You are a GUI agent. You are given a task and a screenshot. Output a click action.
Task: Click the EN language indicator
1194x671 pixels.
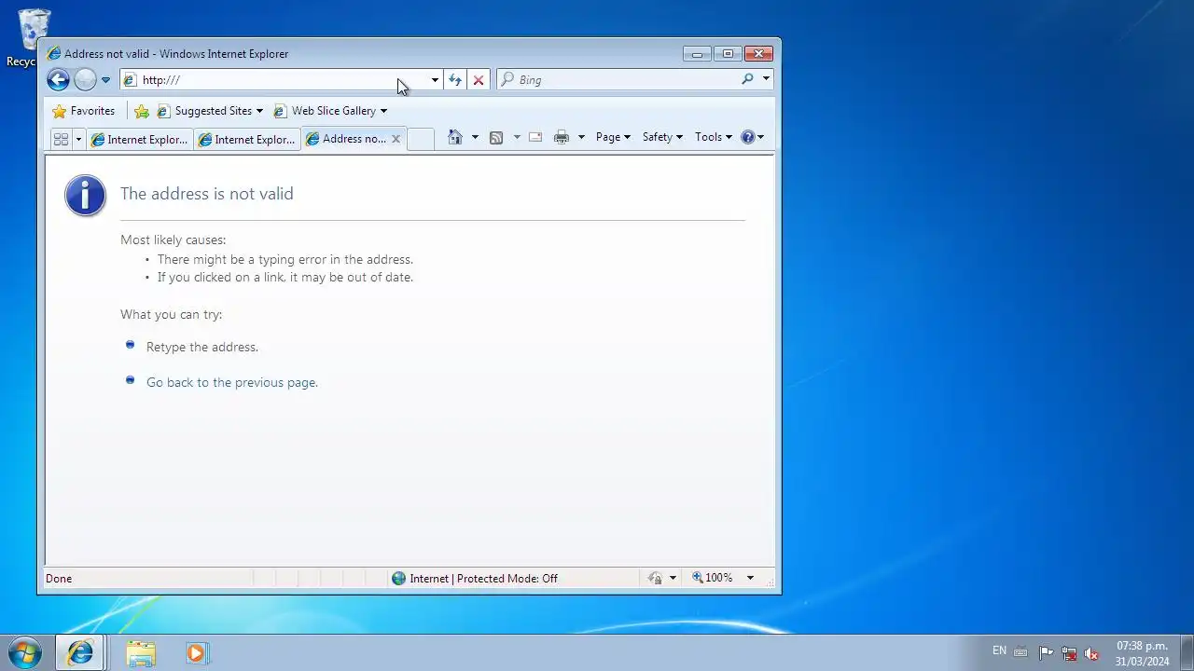[x=999, y=650]
